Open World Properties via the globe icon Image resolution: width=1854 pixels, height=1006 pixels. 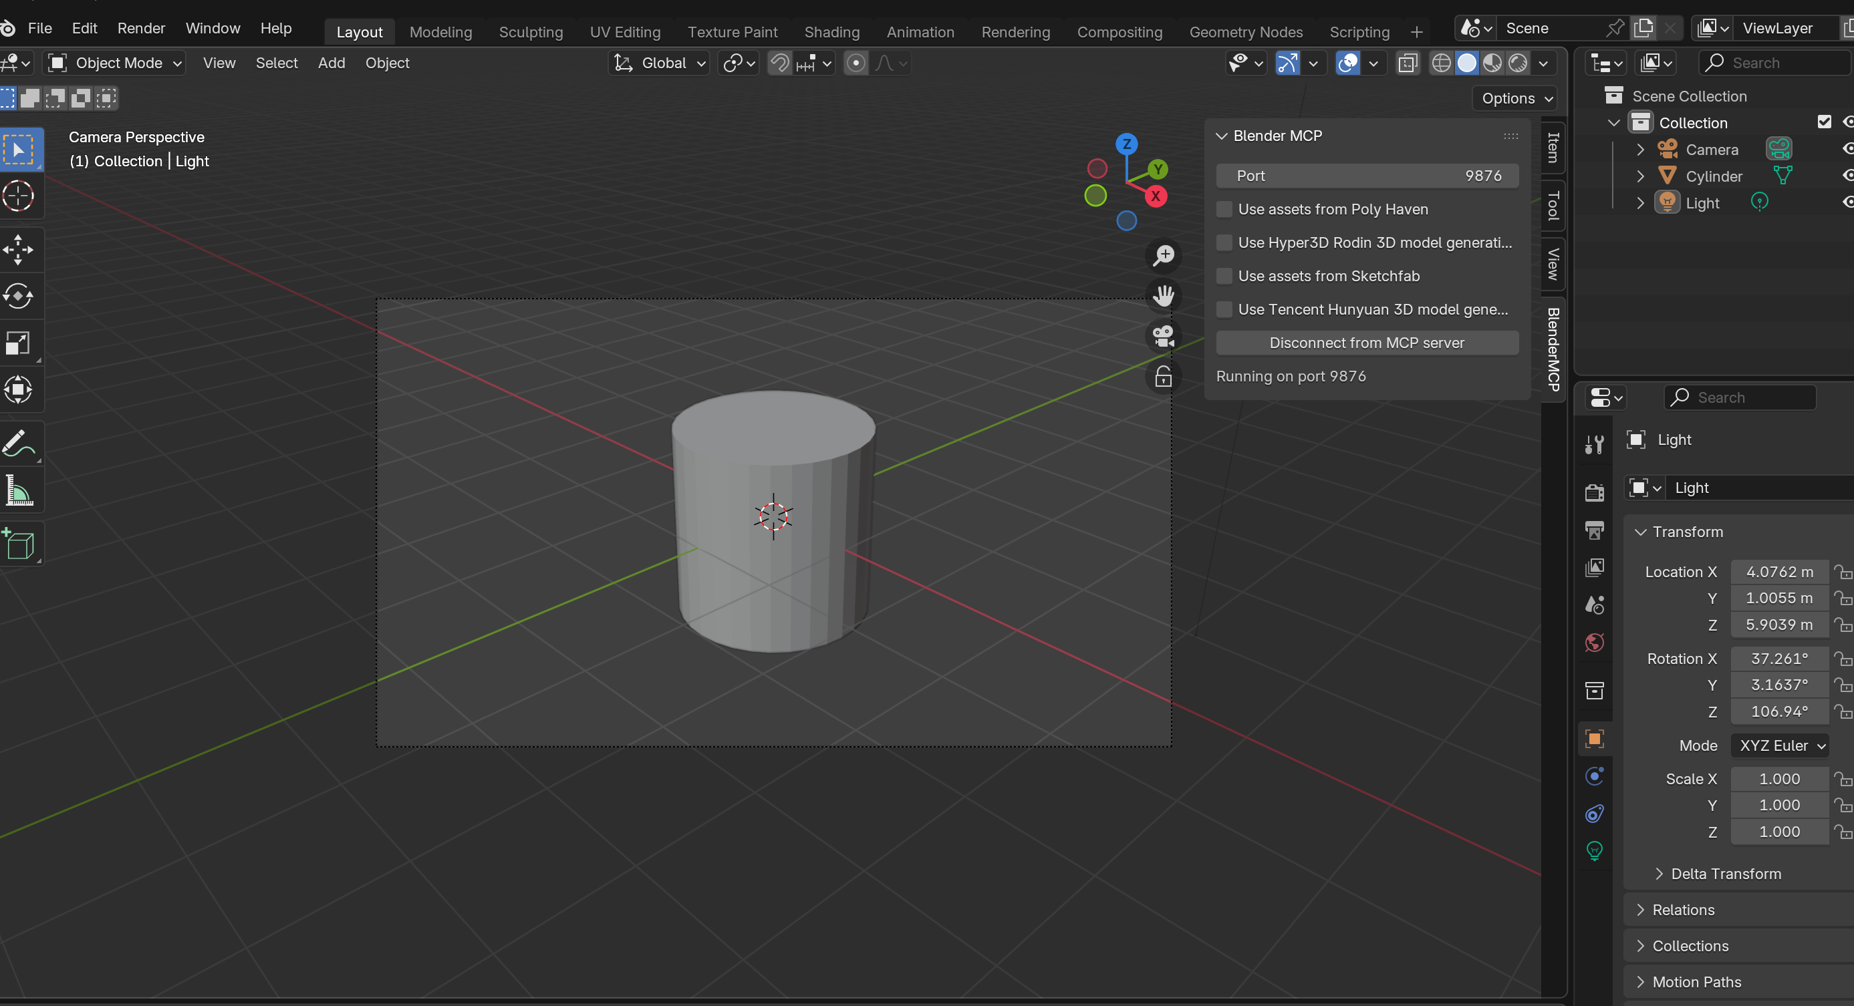[x=1595, y=642]
